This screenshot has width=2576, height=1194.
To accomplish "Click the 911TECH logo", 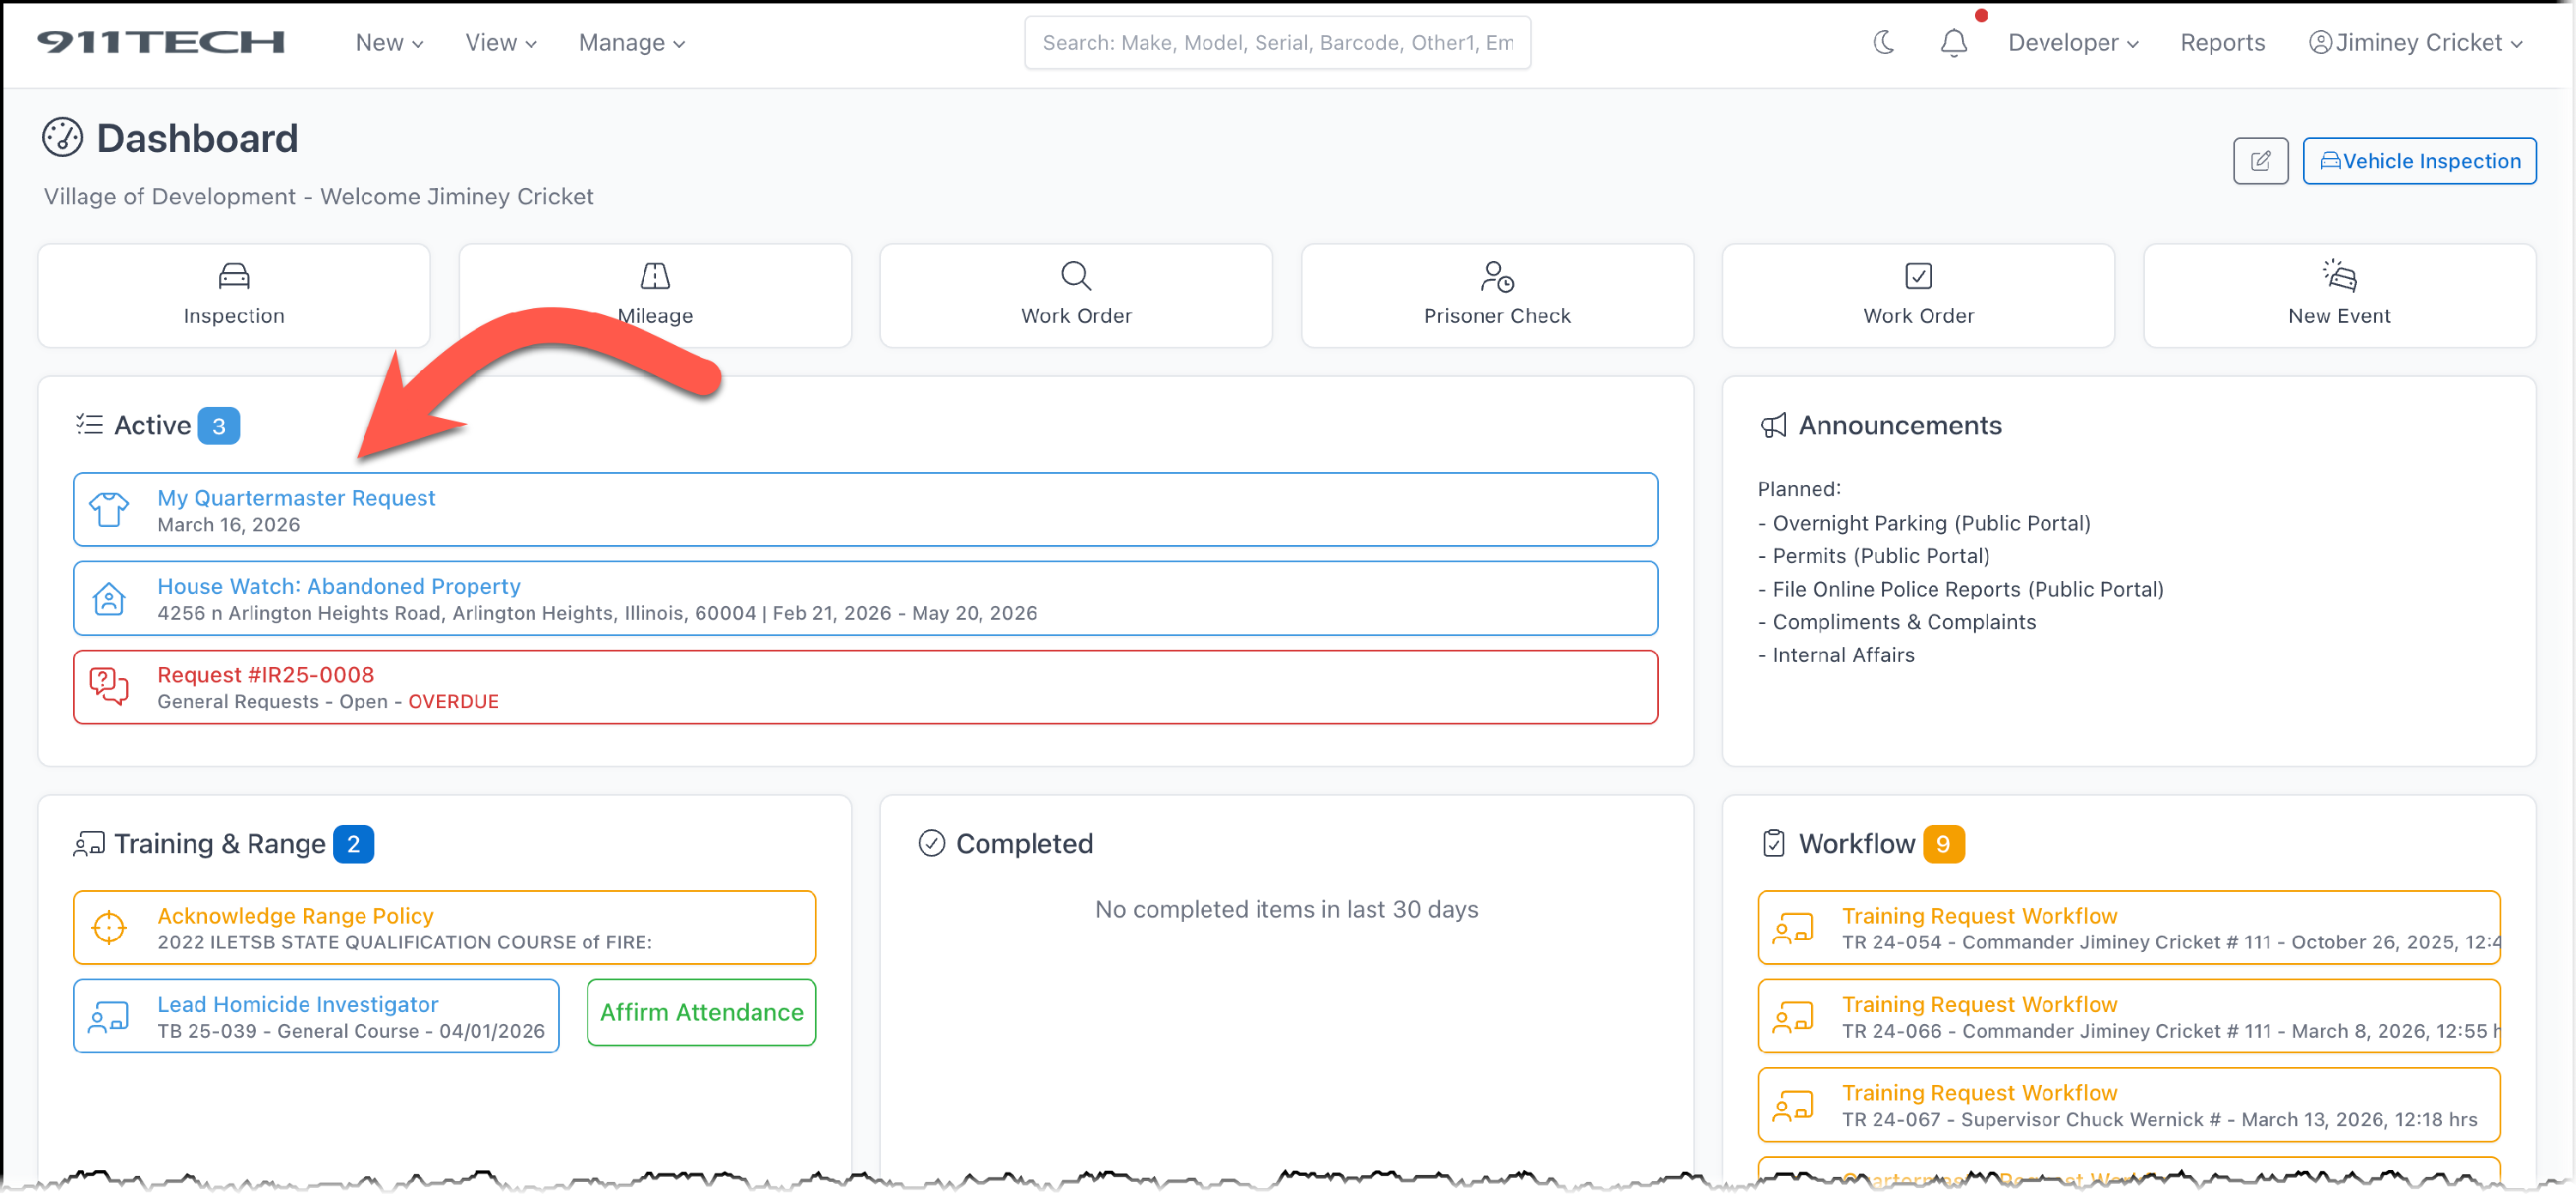I will click(161, 43).
